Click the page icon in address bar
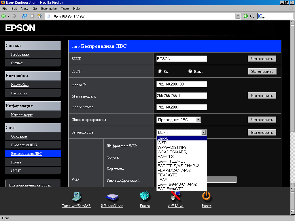 [x=48, y=16]
